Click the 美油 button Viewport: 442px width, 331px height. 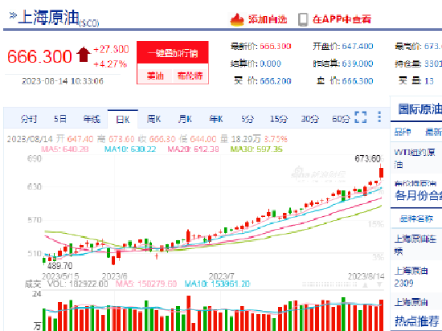tap(155, 76)
